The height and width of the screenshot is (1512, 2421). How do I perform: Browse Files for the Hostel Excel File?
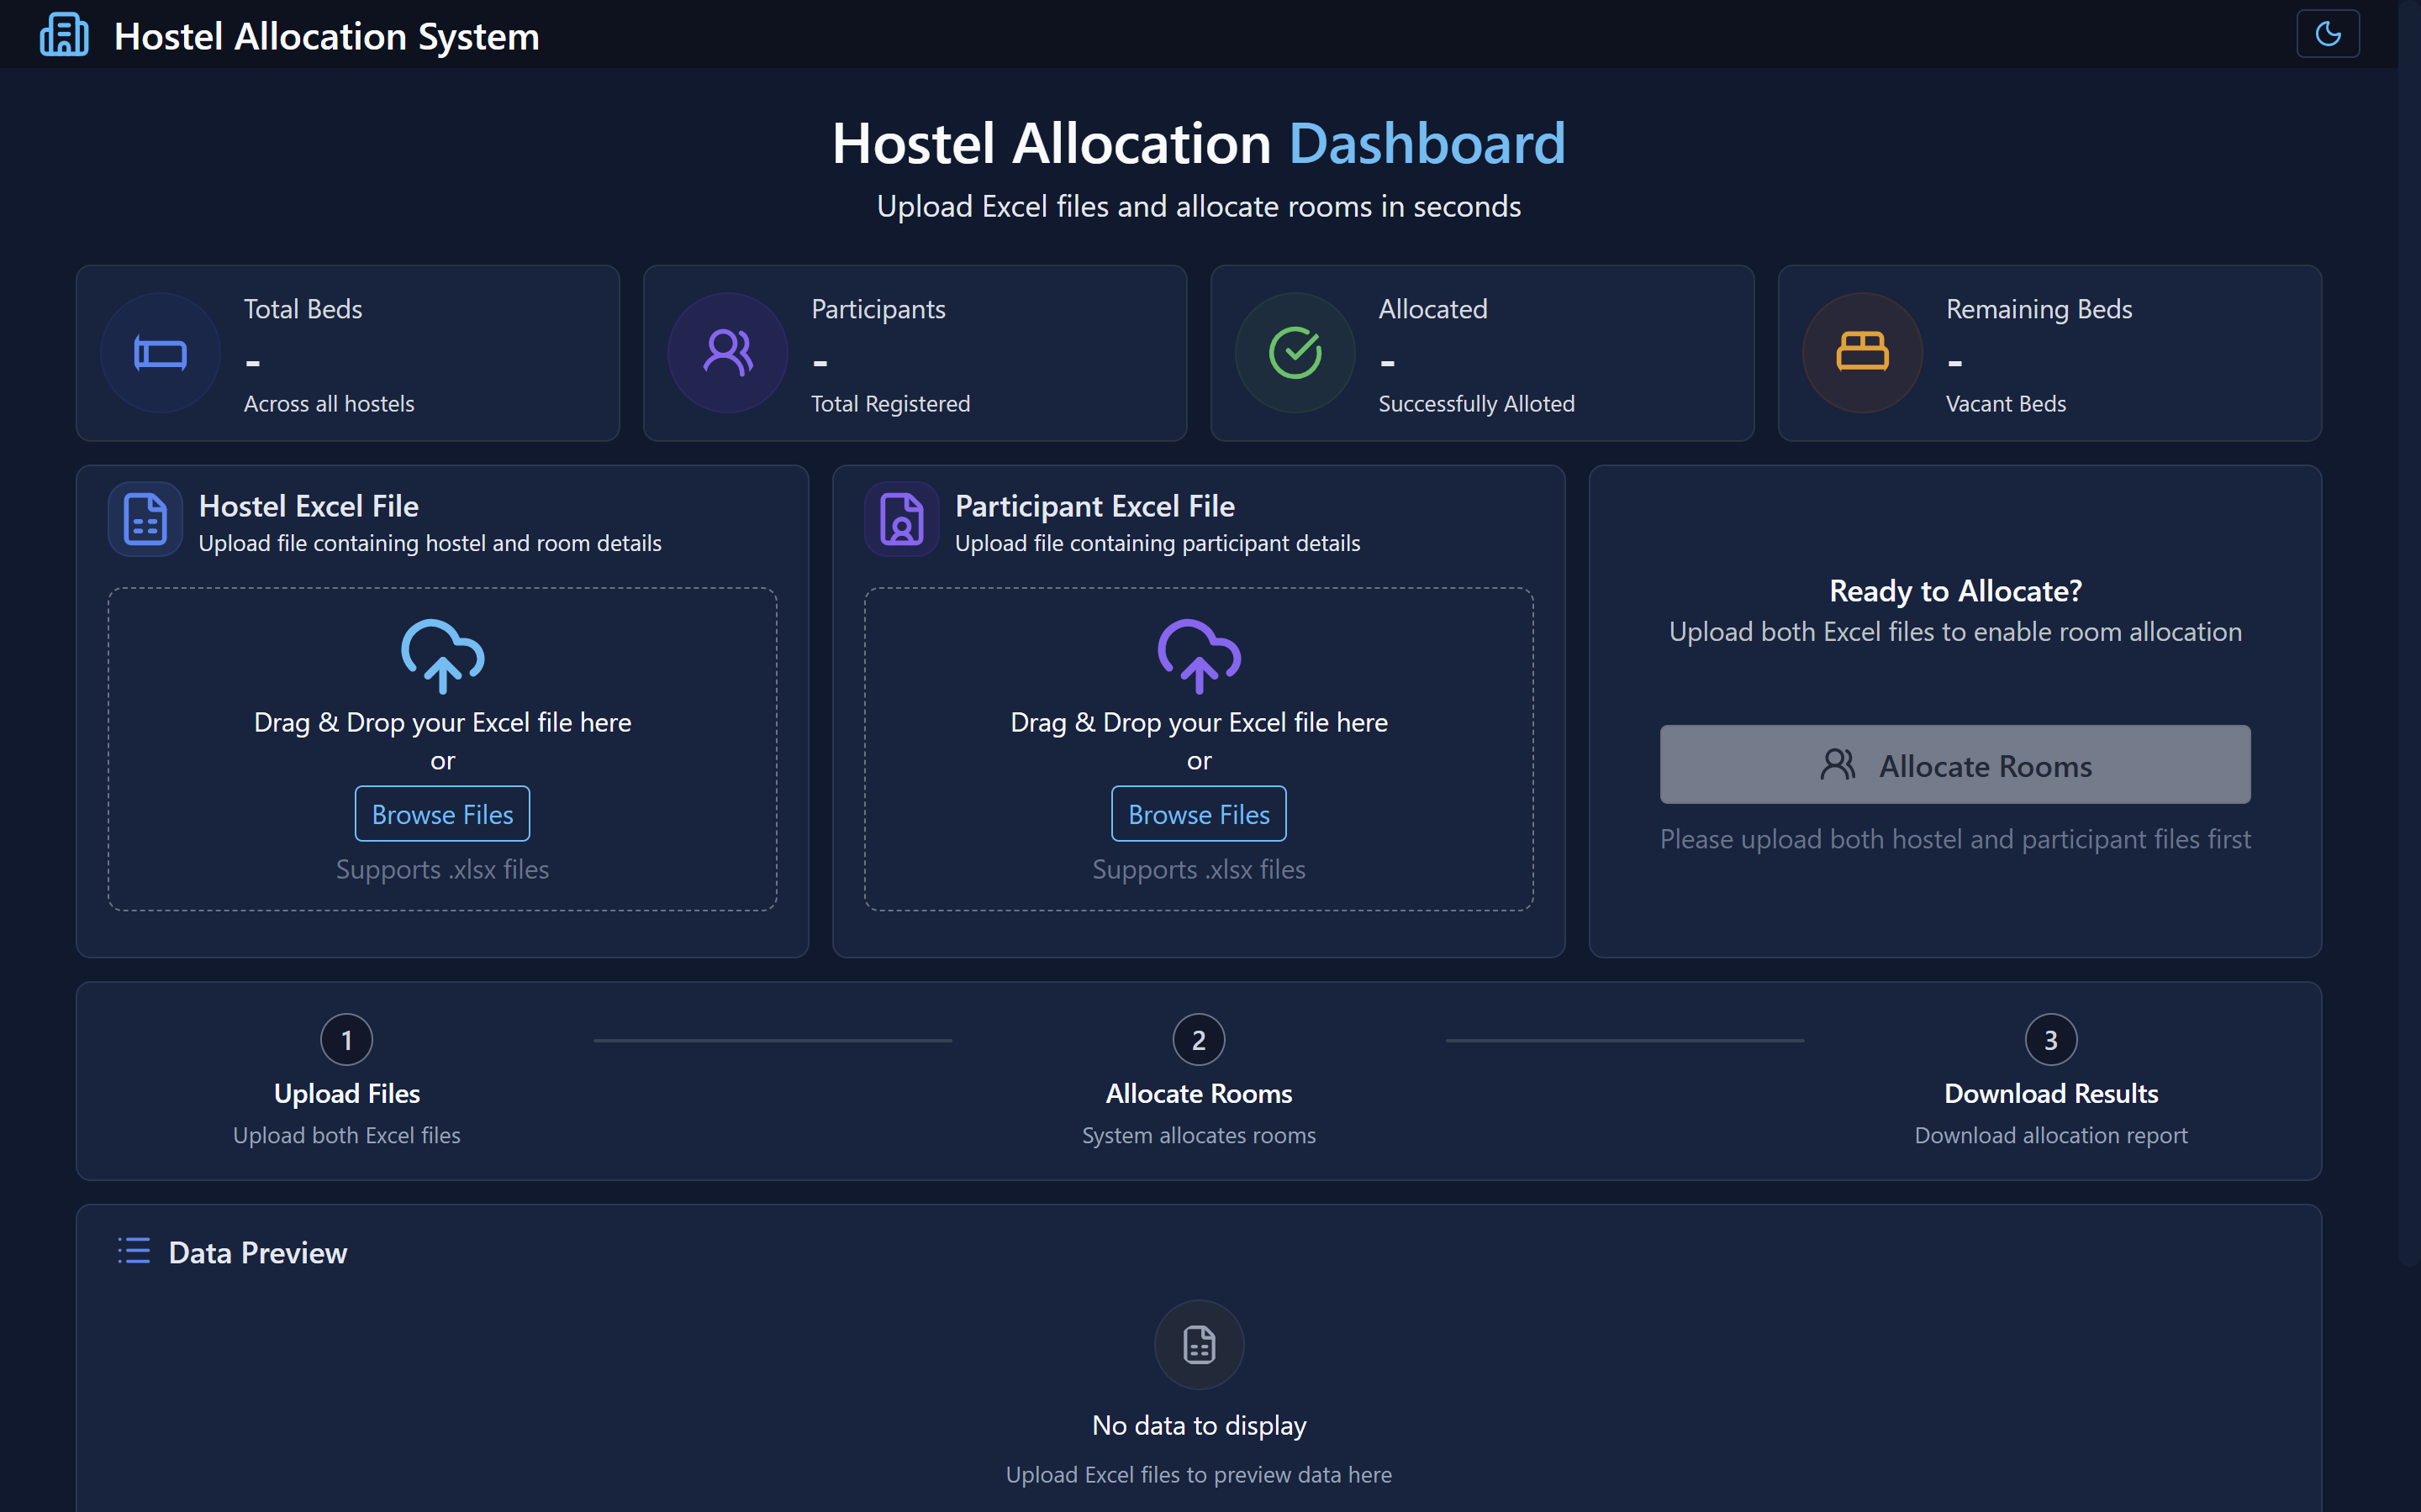tap(442, 814)
